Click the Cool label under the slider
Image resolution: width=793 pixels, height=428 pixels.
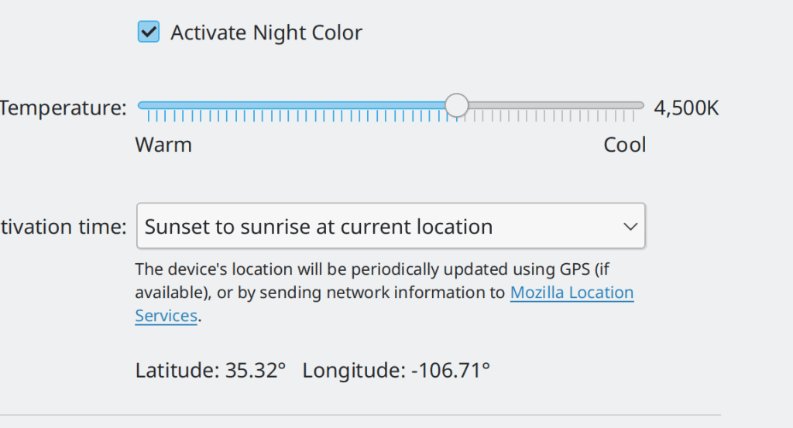coord(624,145)
